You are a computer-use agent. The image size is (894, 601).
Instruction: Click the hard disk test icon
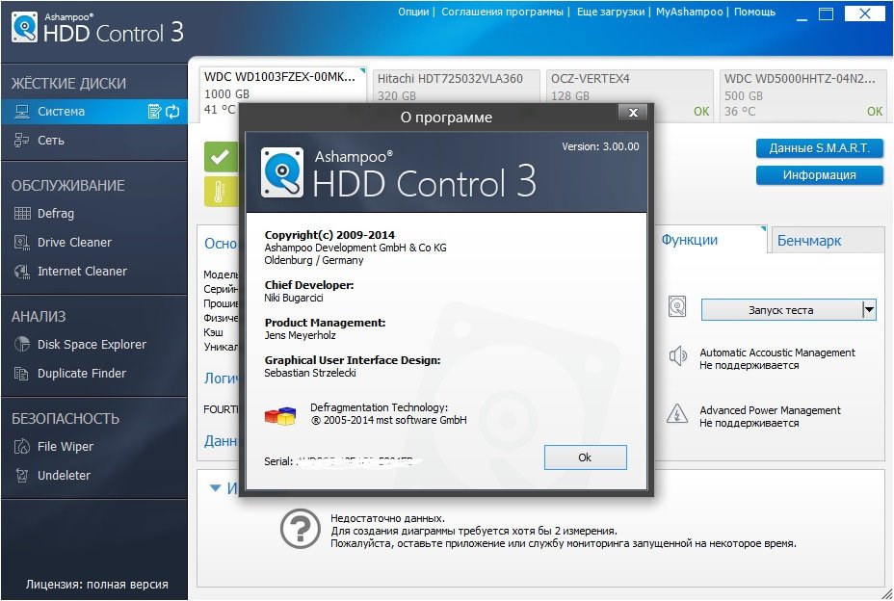tap(677, 307)
